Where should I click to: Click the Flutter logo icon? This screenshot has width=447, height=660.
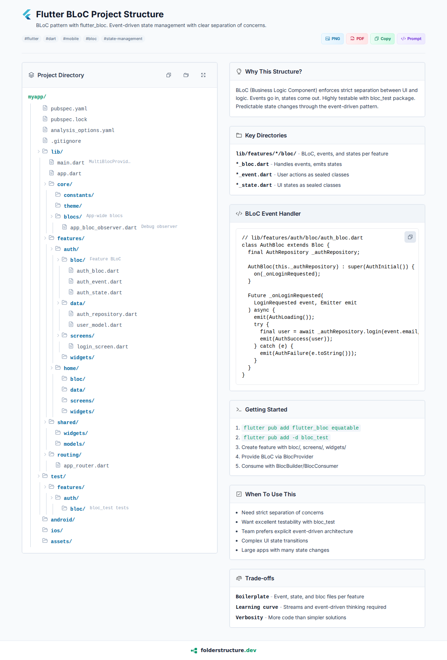[x=27, y=14]
